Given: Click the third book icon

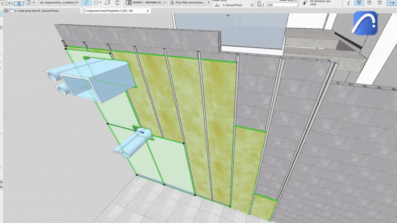Looking at the screenshot, I should click(380, 3).
